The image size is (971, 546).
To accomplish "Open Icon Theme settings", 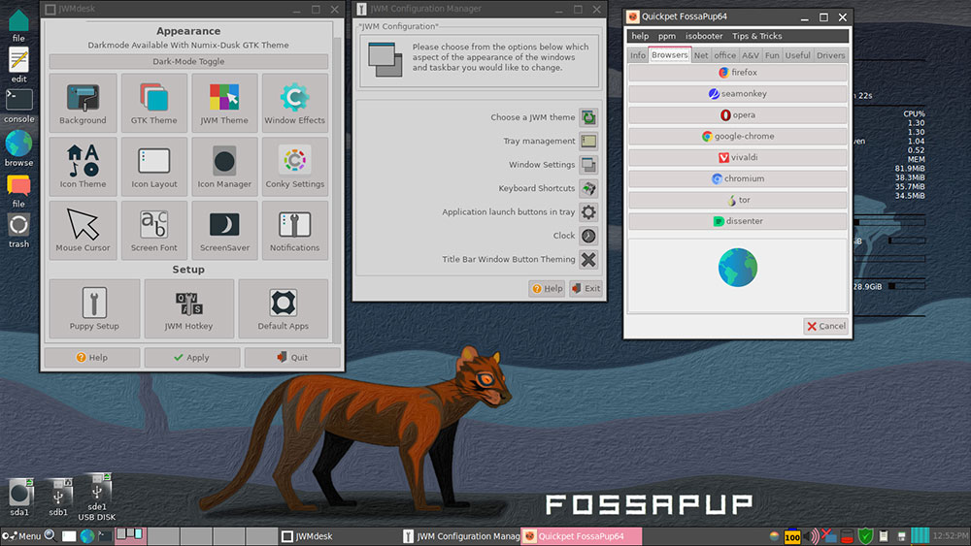I will pyautogui.click(x=83, y=167).
